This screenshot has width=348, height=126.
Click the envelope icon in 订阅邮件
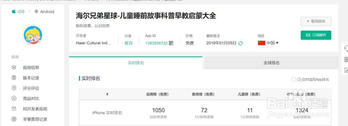point(308,35)
